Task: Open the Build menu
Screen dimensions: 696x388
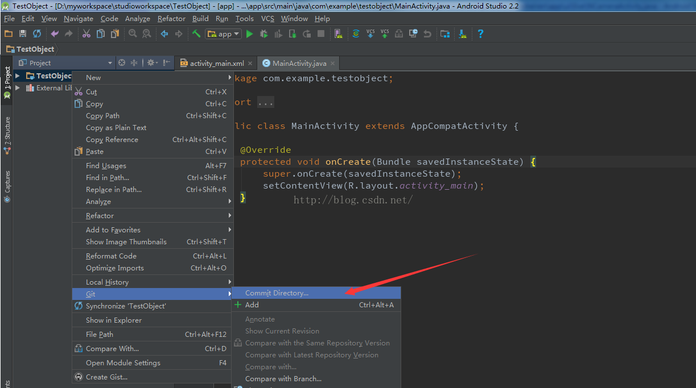Action: click(x=200, y=18)
